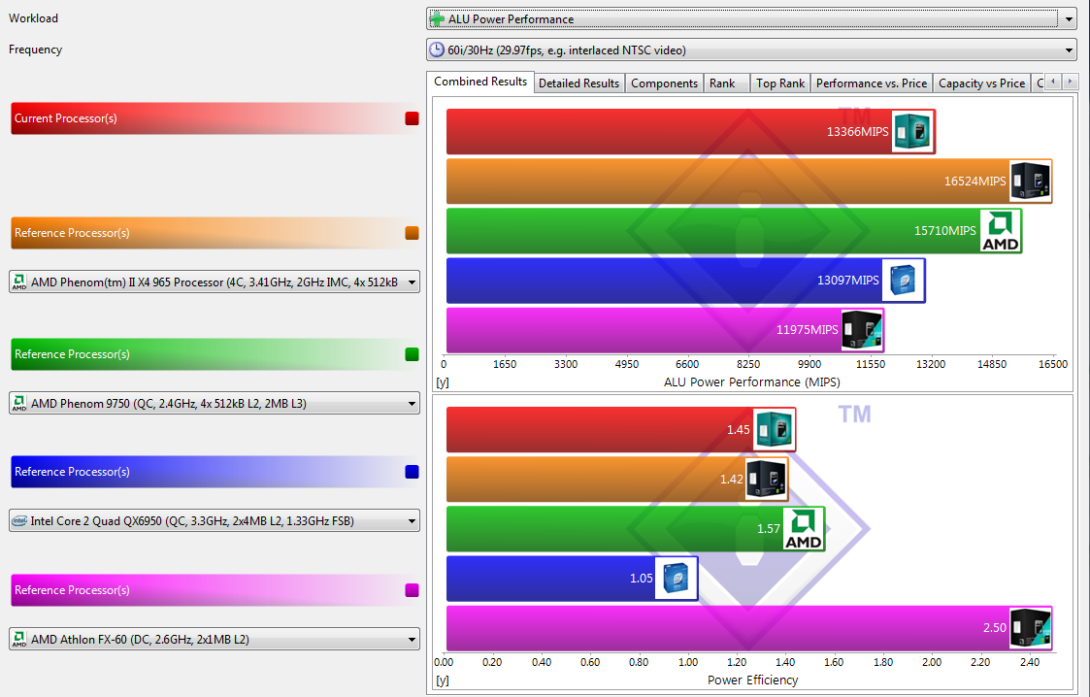1090x697 pixels.
Task: Switch to the Detailed Results tab
Action: click(578, 83)
